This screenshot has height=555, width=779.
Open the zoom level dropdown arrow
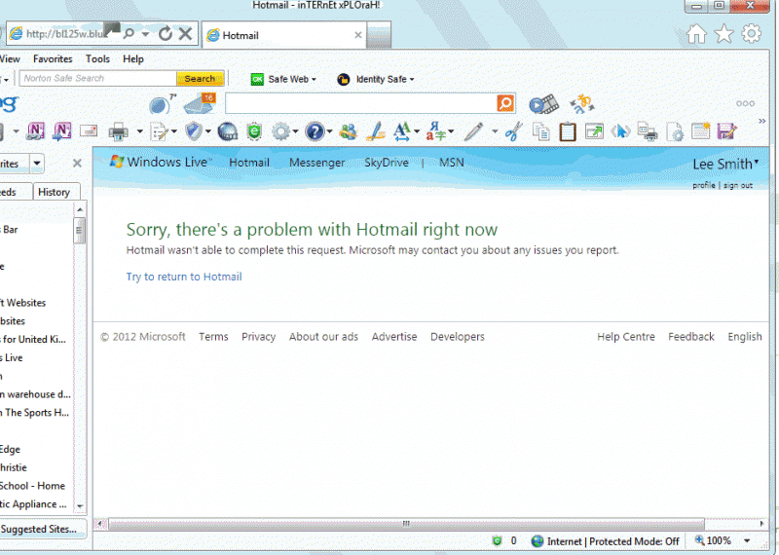pyautogui.click(x=746, y=540)
